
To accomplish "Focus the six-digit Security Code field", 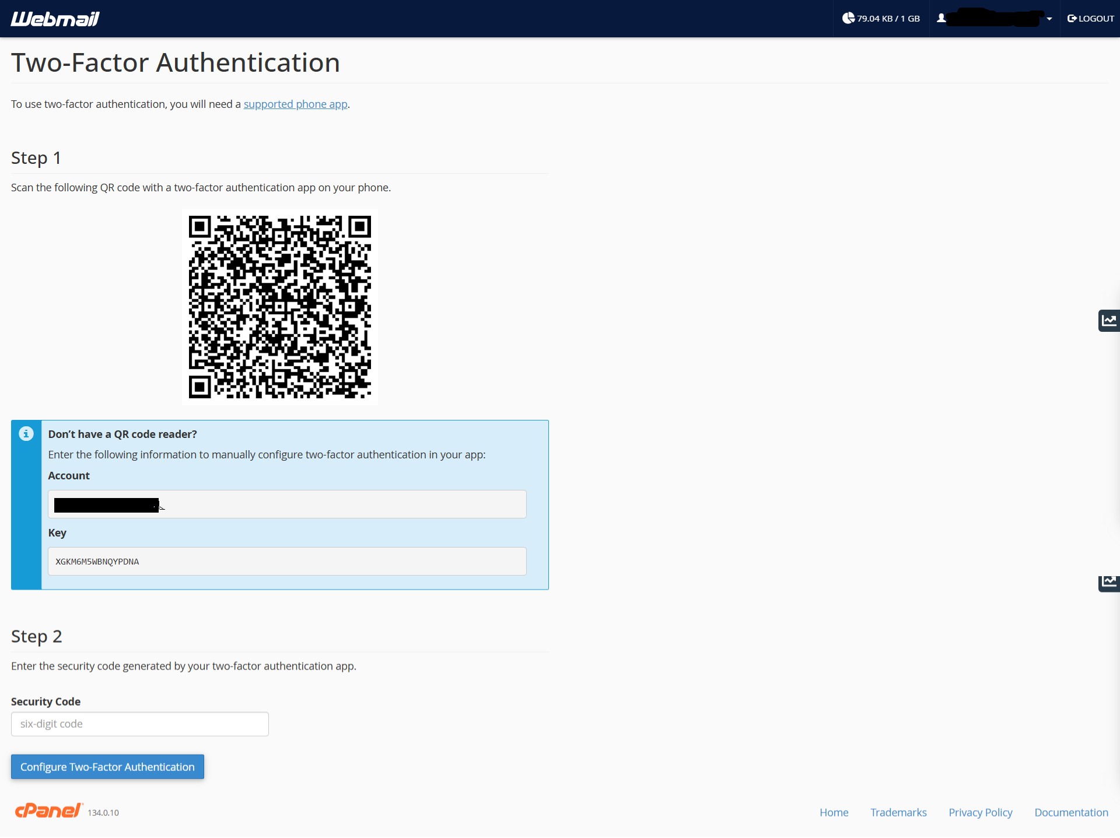I will pyautogui.click(x=140, y=724).
